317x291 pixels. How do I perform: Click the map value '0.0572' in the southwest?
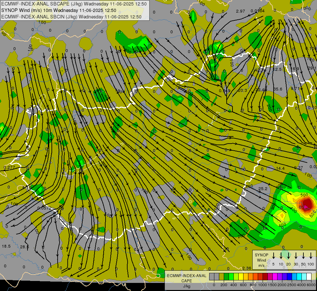tap(44, 208)
